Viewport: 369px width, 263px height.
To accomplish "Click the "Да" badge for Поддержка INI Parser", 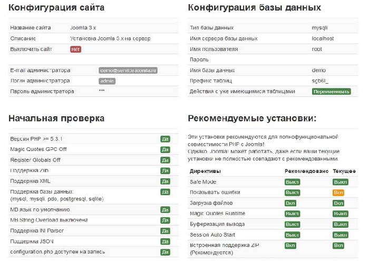I will click(165, 230).
